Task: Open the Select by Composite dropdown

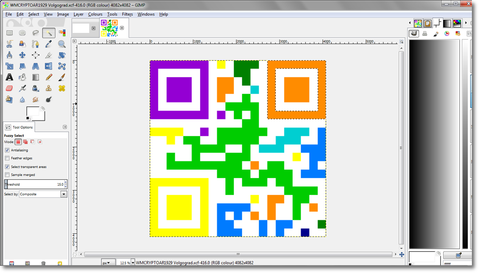Action: pyautogui.click(x=43, y=194)
